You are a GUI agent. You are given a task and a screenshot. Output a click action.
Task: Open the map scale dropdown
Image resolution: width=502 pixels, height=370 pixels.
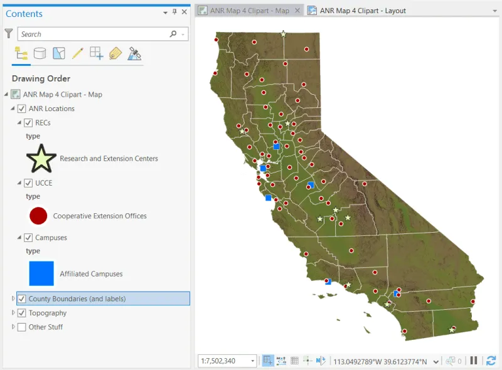tap(252, 361)
